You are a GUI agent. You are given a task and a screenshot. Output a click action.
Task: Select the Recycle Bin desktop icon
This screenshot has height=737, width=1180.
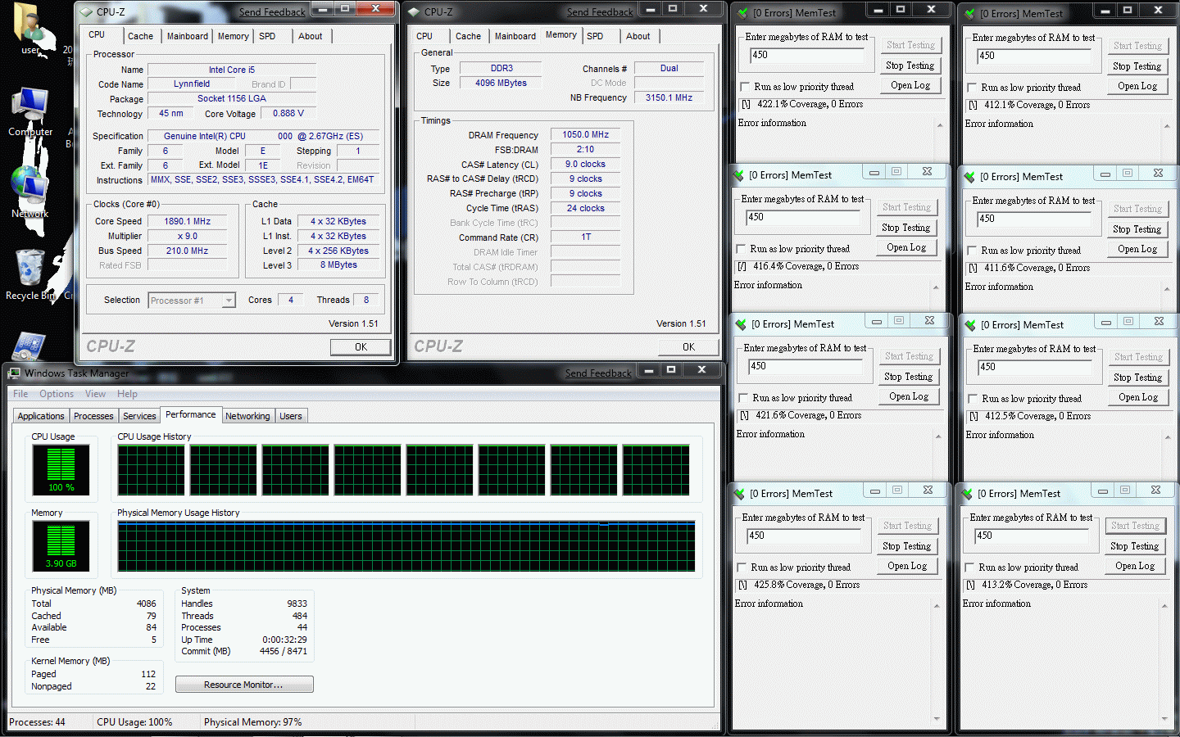(30, 274)
